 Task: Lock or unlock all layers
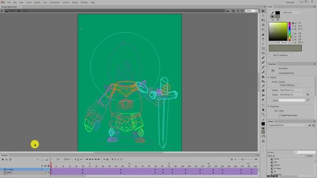click(49, 166)
